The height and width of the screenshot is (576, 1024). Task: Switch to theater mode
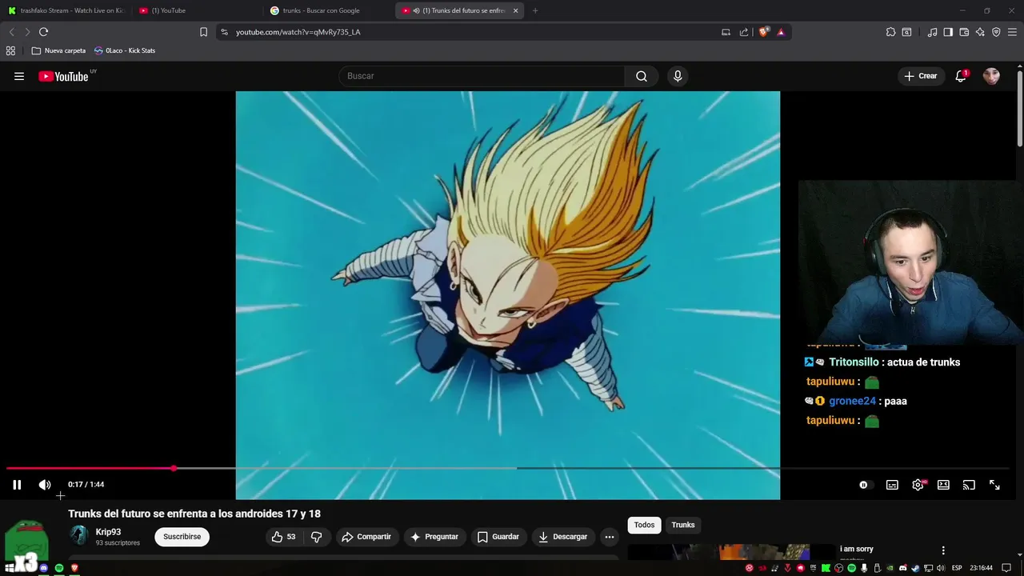coord(943,485)
